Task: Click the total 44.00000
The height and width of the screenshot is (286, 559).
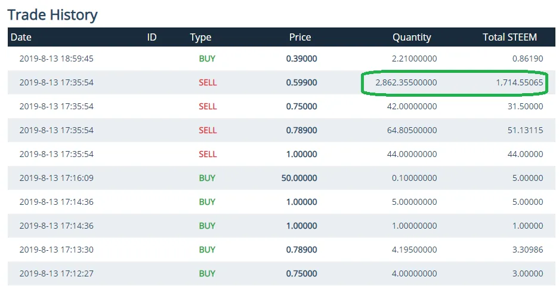Action: pos(526,154)
